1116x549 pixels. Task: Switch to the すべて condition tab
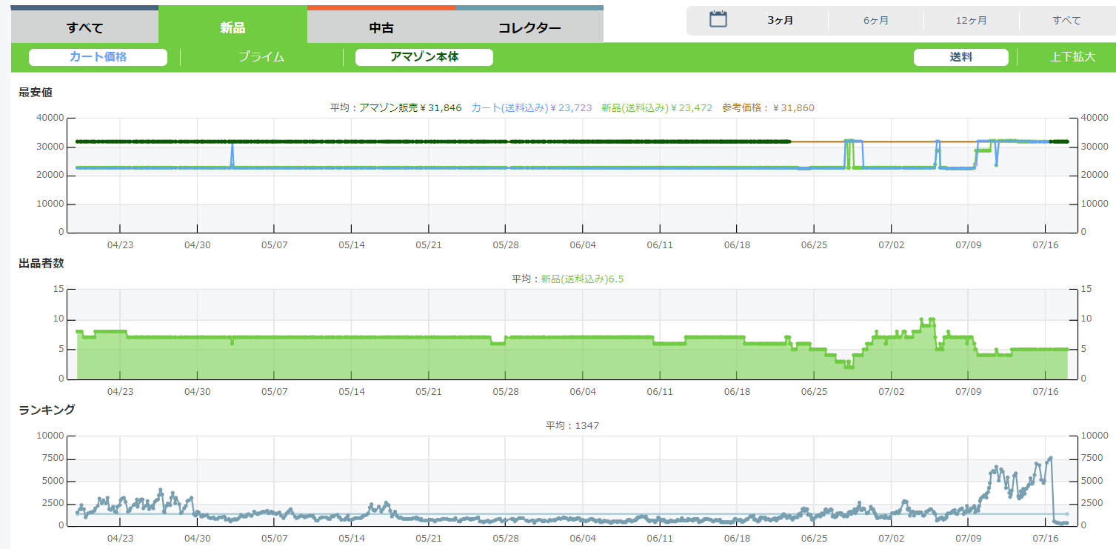[84, 28]
